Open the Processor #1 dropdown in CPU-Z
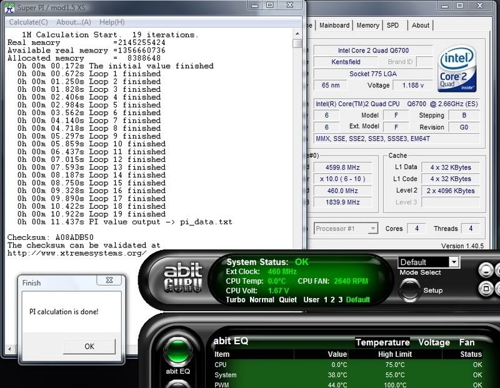 pos(346,229)
